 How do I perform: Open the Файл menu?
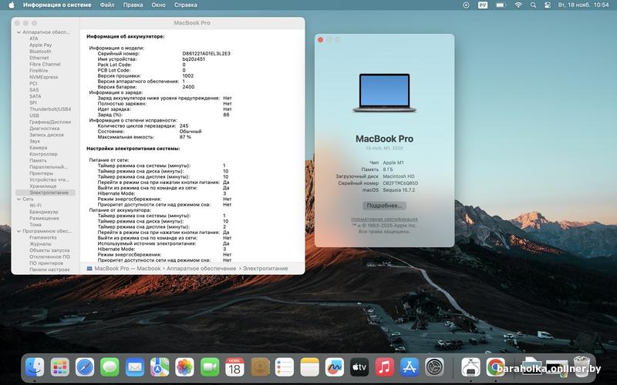(107, 5)
